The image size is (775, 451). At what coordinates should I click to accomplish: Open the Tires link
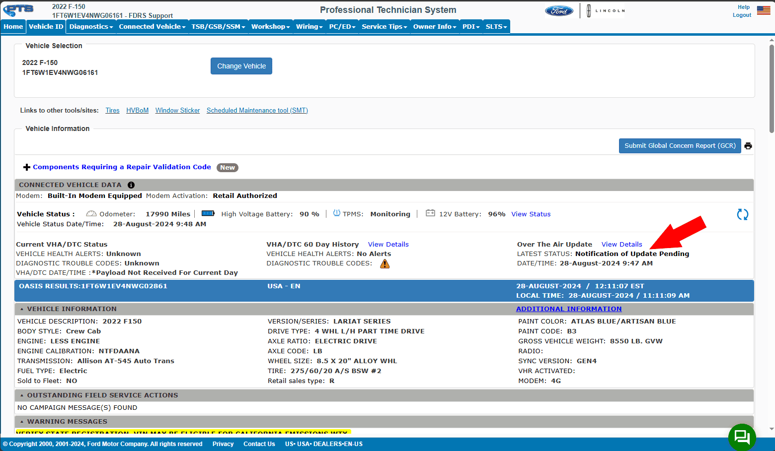[x=112, y=111]
